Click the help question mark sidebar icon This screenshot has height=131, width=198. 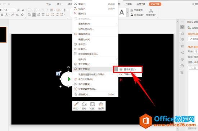click(182, 66)
